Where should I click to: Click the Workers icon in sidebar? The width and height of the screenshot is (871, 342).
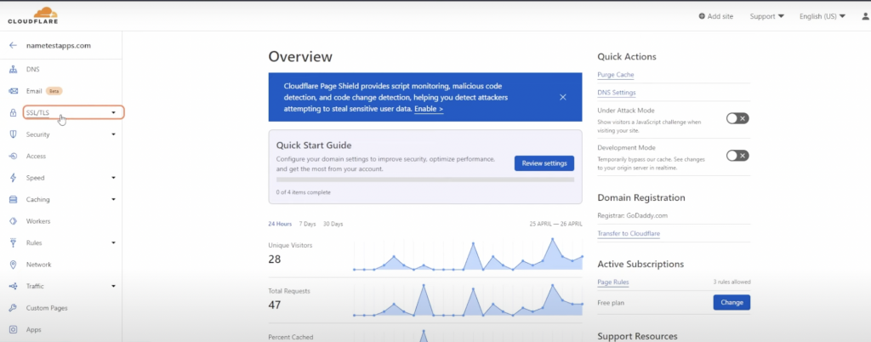(14, 221)
